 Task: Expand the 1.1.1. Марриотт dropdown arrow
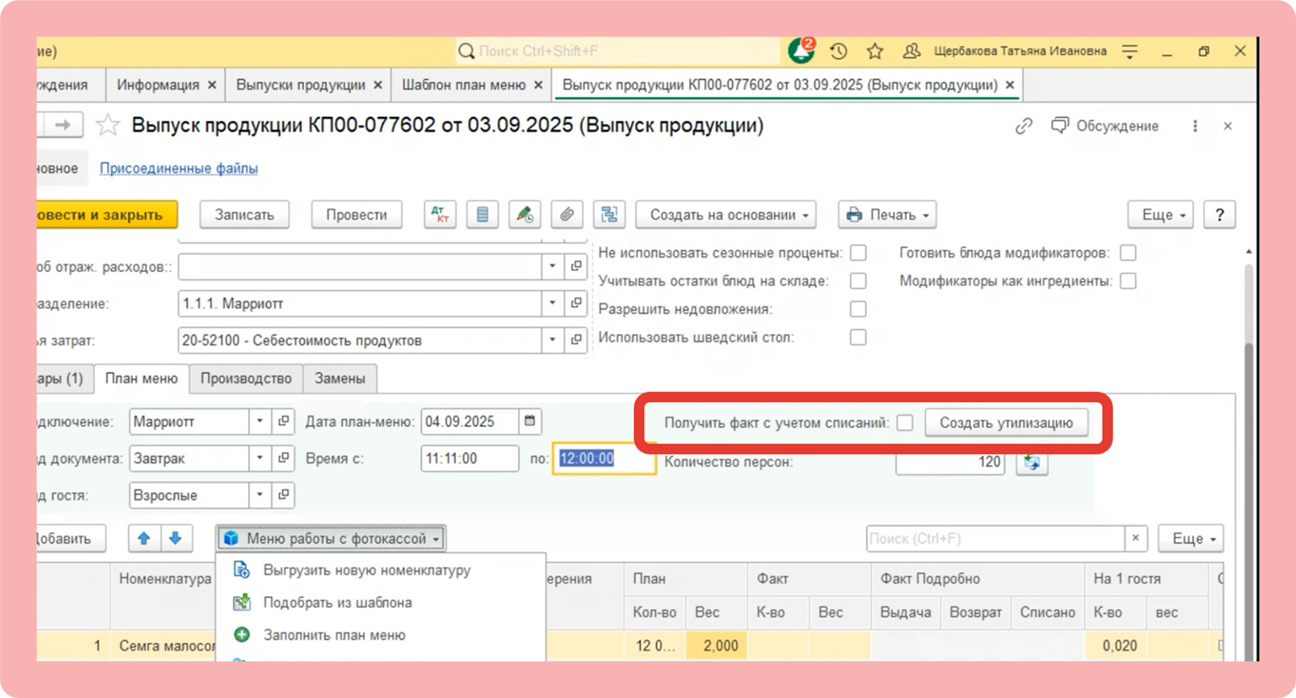pos(553,303)
